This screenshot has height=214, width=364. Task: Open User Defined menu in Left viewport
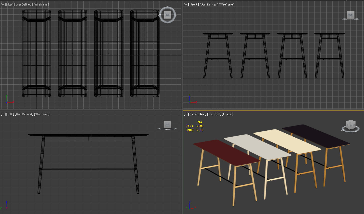pos(24,114)
